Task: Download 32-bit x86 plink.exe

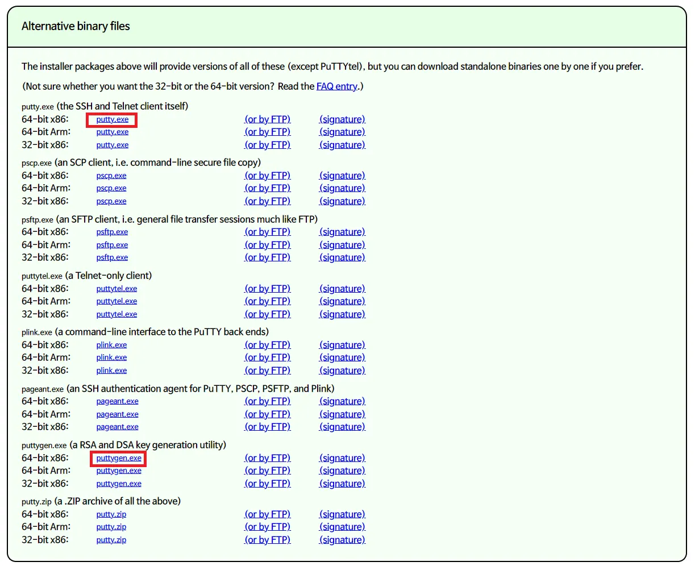Action: (x=111, y=371)
